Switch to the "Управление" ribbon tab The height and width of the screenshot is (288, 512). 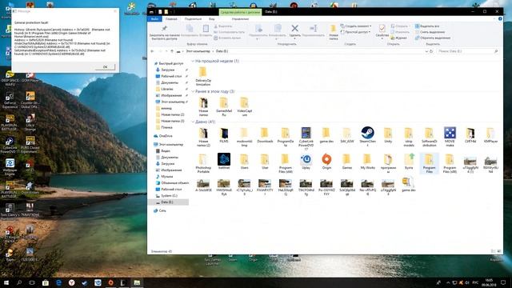tap(240, 19)
